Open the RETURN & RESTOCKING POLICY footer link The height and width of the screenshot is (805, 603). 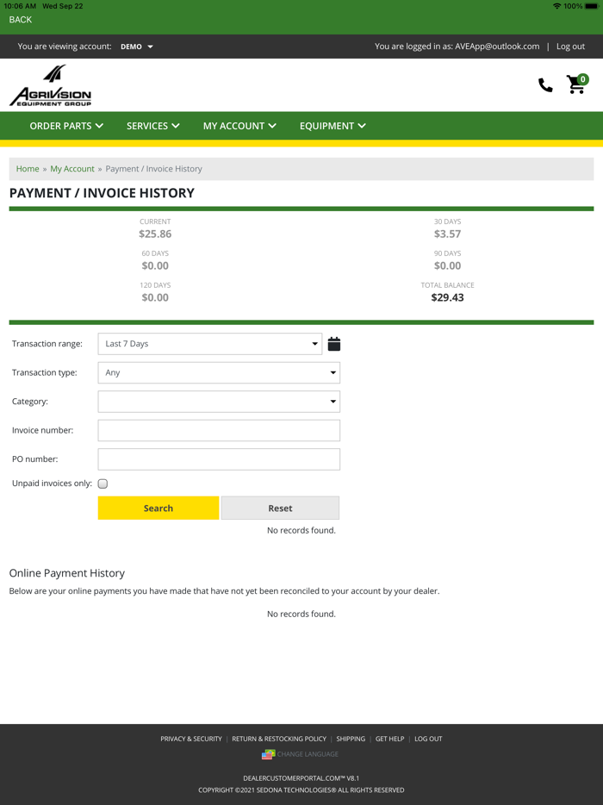point(278,739)
